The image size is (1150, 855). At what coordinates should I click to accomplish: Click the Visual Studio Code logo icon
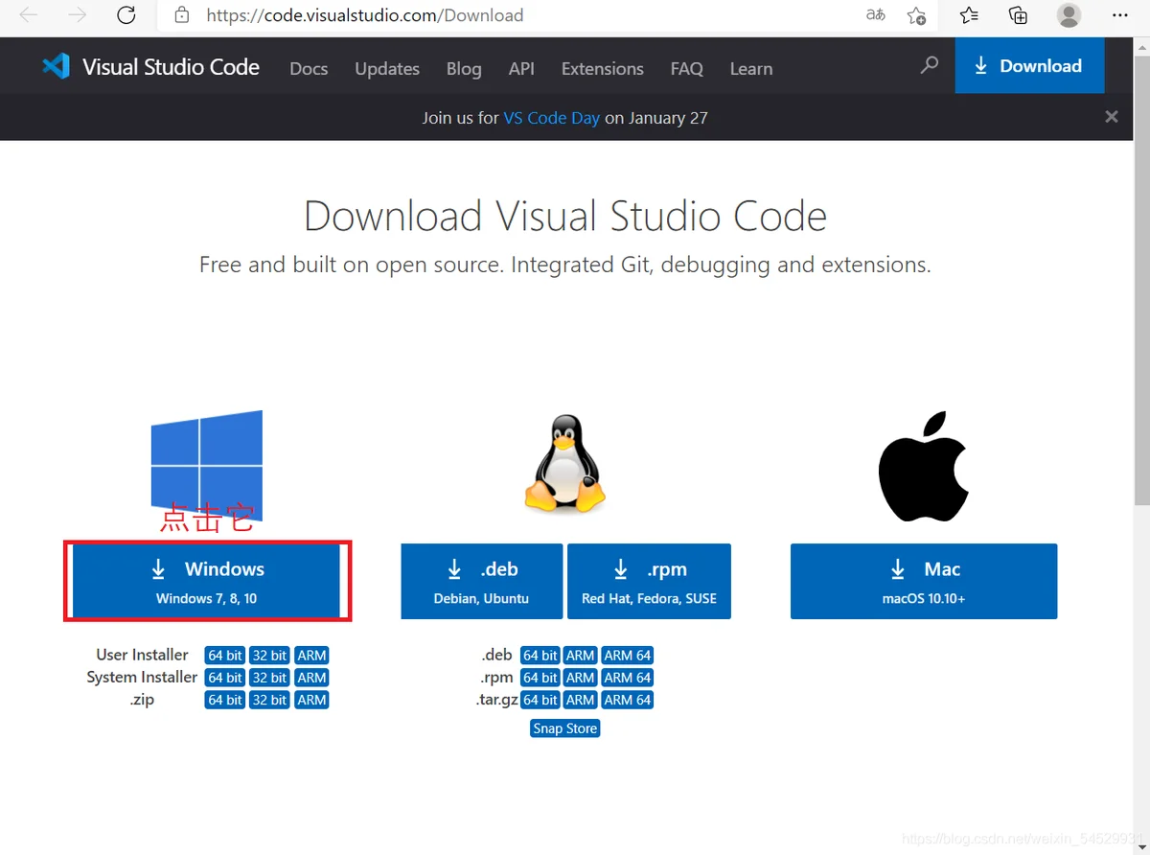56,66
